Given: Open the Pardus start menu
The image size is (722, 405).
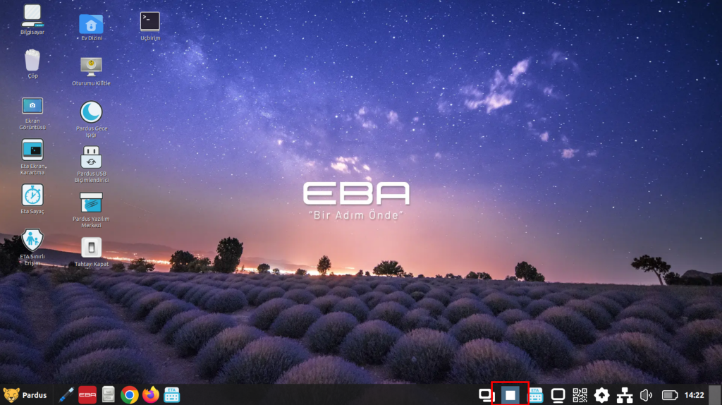Looking at the screenshot, I should [25, 394].
